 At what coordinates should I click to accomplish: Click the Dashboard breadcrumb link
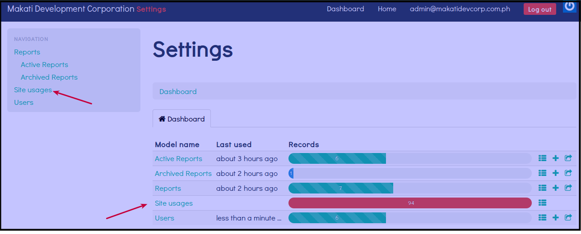tap(178, 91)
